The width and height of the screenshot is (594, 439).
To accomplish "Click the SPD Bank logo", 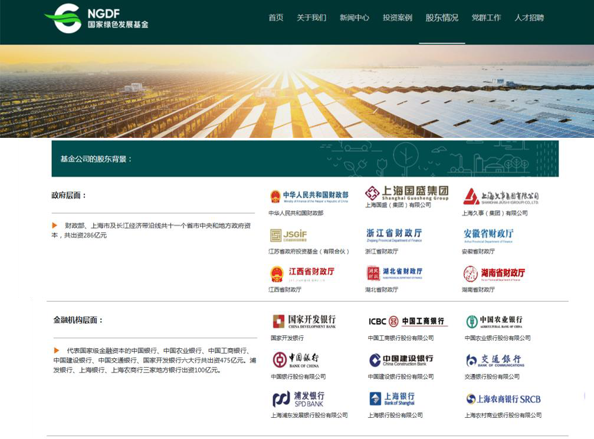I will pyautogui.click(x=298, y=399).
